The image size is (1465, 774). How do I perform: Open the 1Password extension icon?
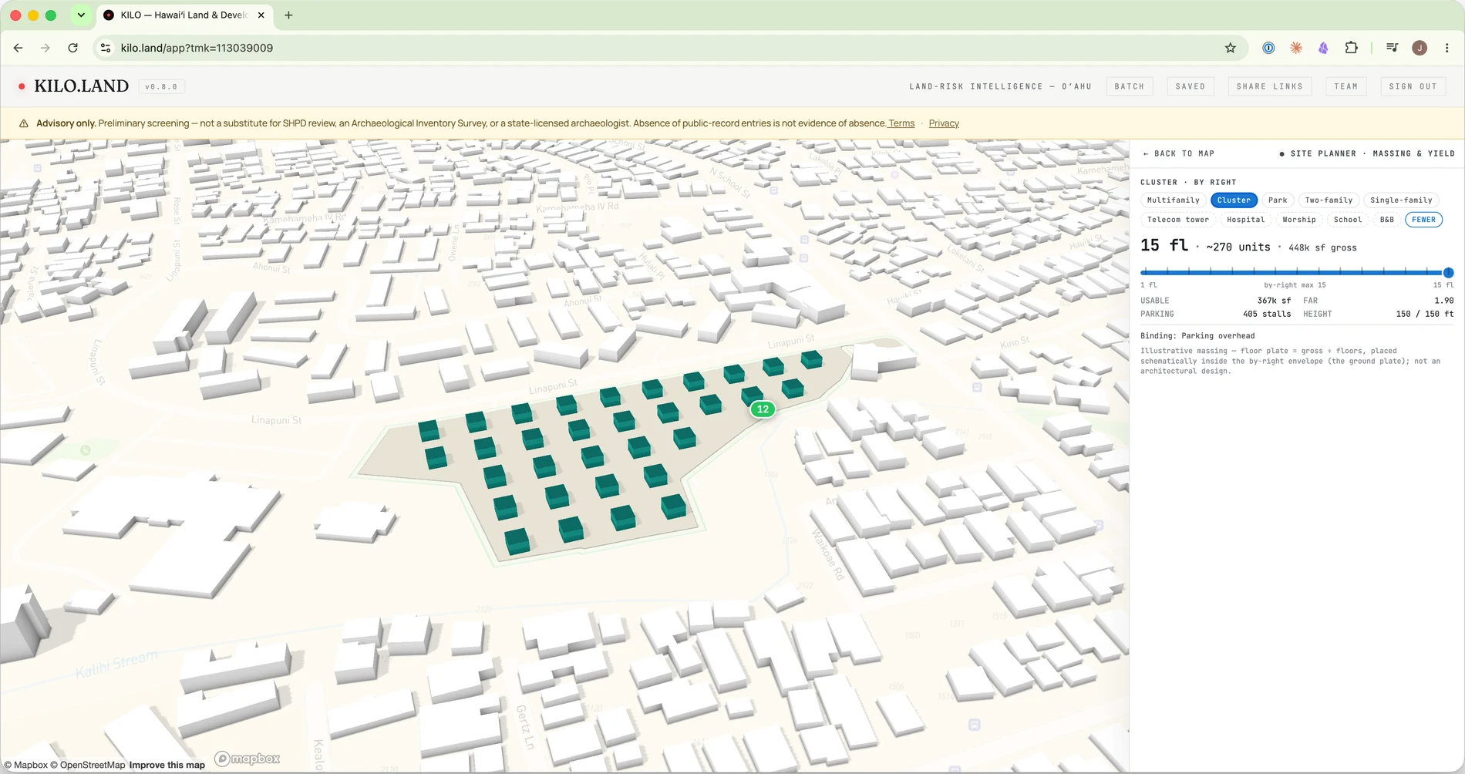[1268, 48]
